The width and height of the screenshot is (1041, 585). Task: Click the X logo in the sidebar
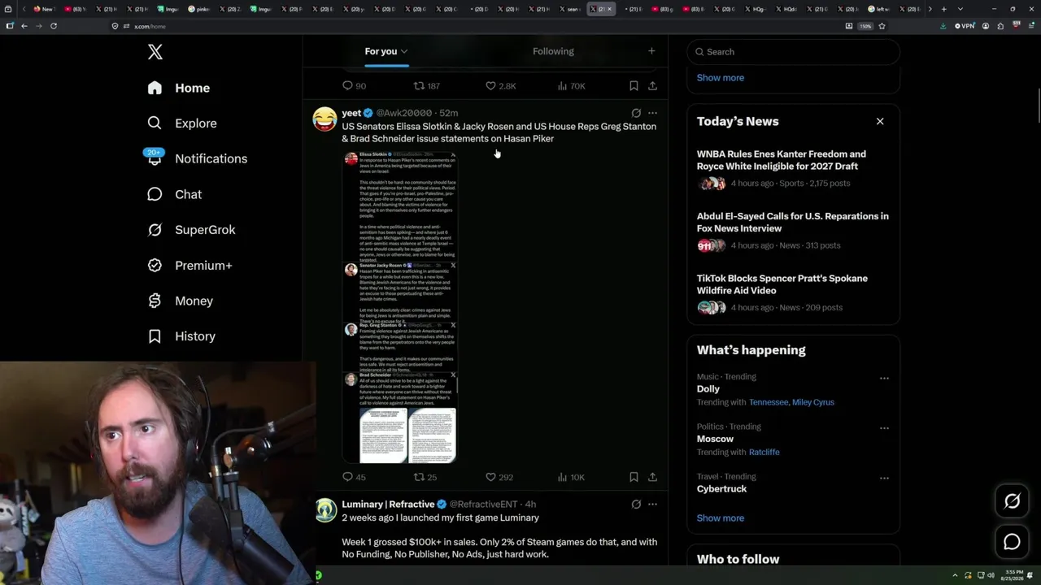point(155,52)
